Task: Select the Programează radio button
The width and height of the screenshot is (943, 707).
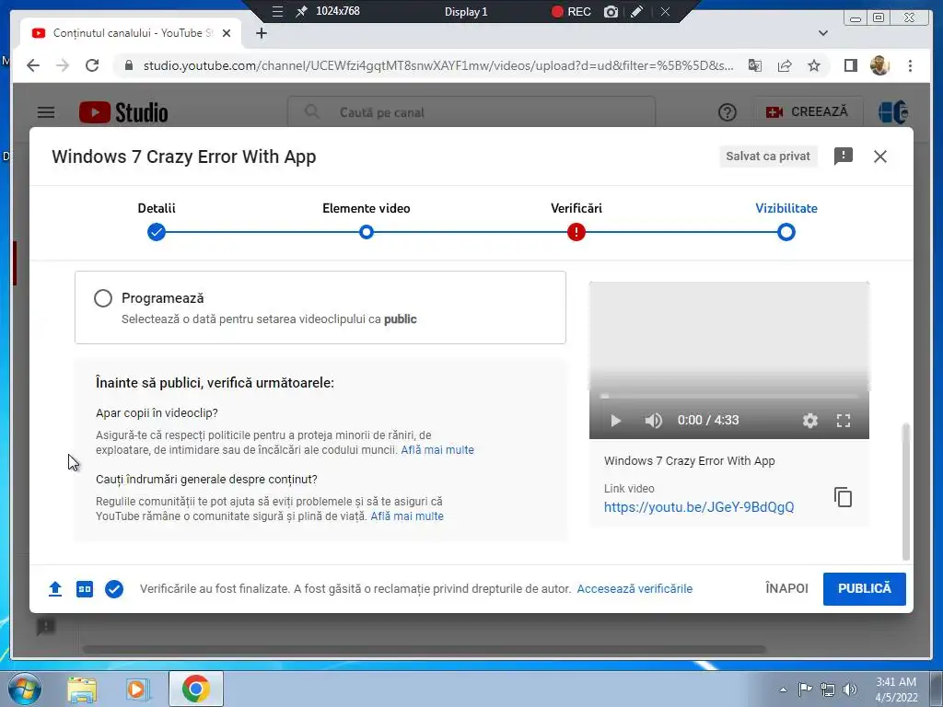Action: point(103,298)
